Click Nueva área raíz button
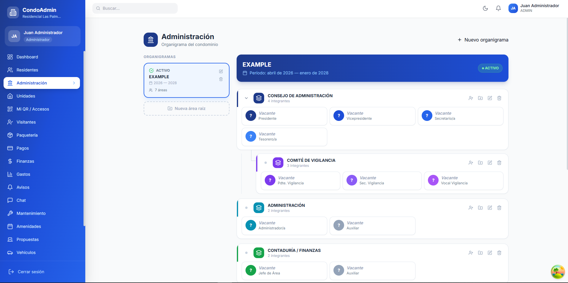Image resolution: width=568 pixels, height=283 pixels. (x=186, y=108)
